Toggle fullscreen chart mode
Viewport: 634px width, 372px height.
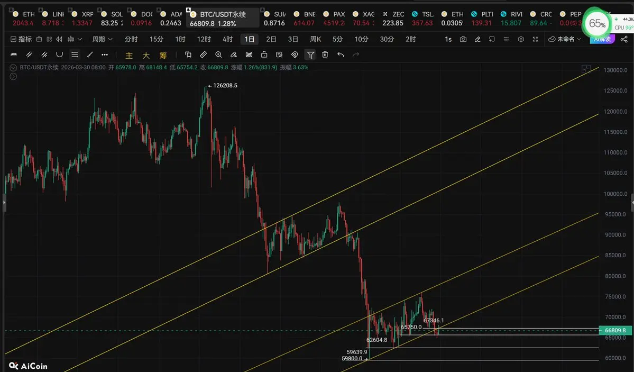tap(535, 39)
